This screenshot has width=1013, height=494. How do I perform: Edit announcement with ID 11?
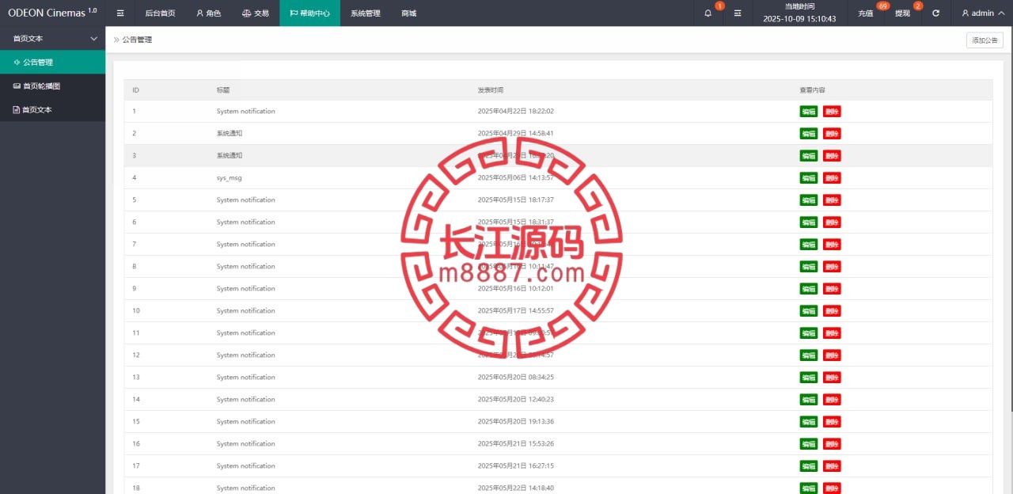(809, 333)
